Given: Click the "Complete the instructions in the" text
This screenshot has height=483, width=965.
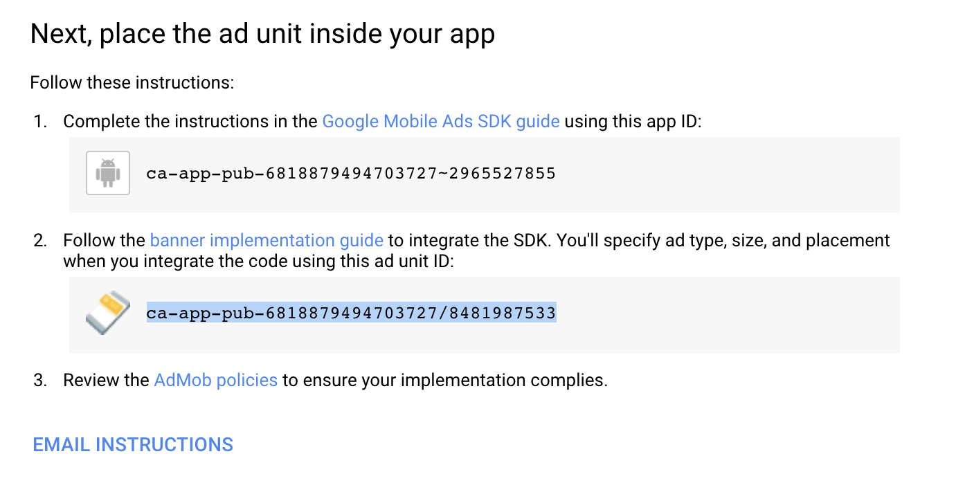Looking at the screenshot, I should click(x=190, y=122).
